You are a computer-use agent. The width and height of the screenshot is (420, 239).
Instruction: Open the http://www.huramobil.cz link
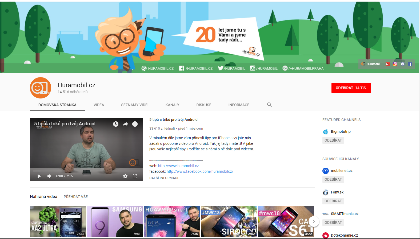tap(178, 166)
